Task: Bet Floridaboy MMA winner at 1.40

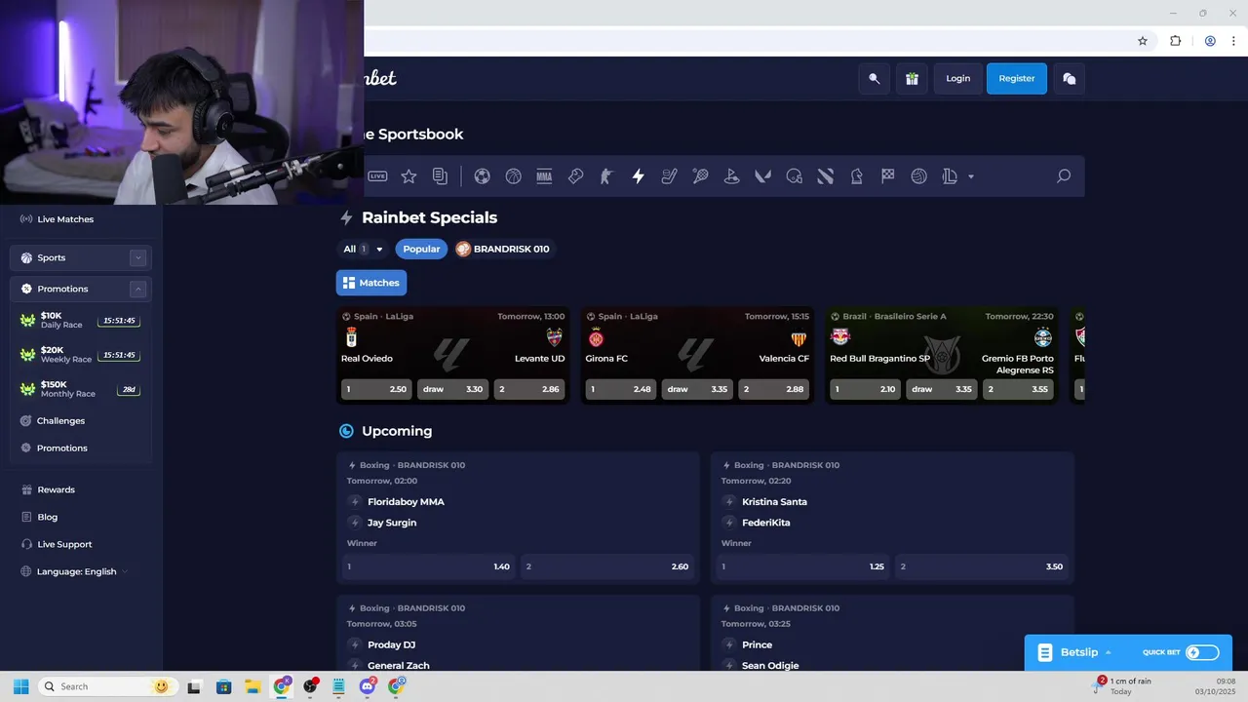Action: [428, 566]
